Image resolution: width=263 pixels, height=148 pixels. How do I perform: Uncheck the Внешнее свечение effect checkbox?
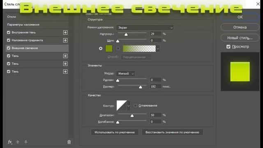pyautogui.click(x=9, y=48)
